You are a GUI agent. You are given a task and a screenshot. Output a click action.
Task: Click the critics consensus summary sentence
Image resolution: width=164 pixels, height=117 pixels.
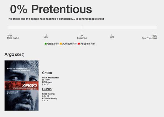[x=56, y=19]
